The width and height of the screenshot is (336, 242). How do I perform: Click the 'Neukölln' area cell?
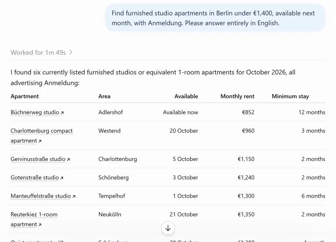pyautogui.click(x=110, y=215)
